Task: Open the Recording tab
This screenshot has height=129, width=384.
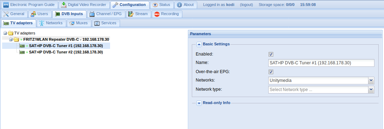Action: 167,14
